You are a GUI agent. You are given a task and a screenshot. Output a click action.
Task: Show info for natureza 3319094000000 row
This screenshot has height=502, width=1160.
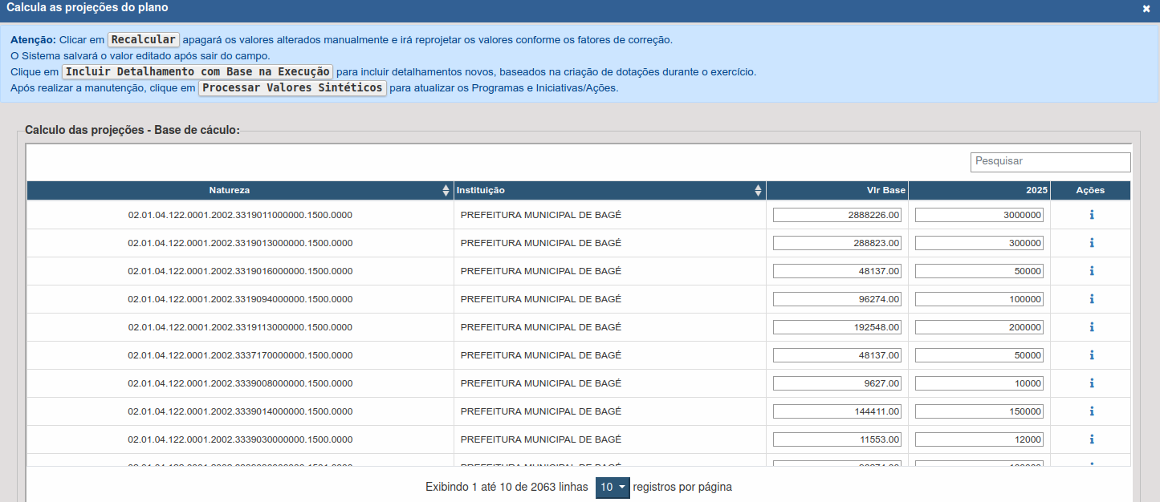[x=1092, y=299]
